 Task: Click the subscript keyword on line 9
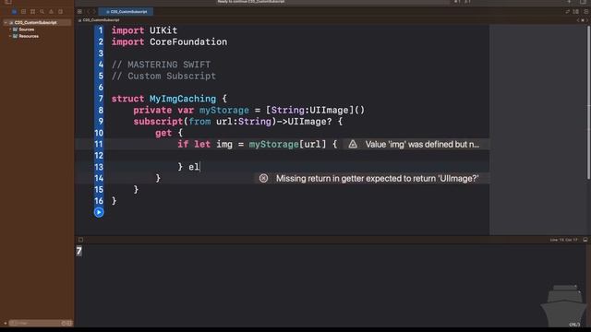click(x=158, y=122)
